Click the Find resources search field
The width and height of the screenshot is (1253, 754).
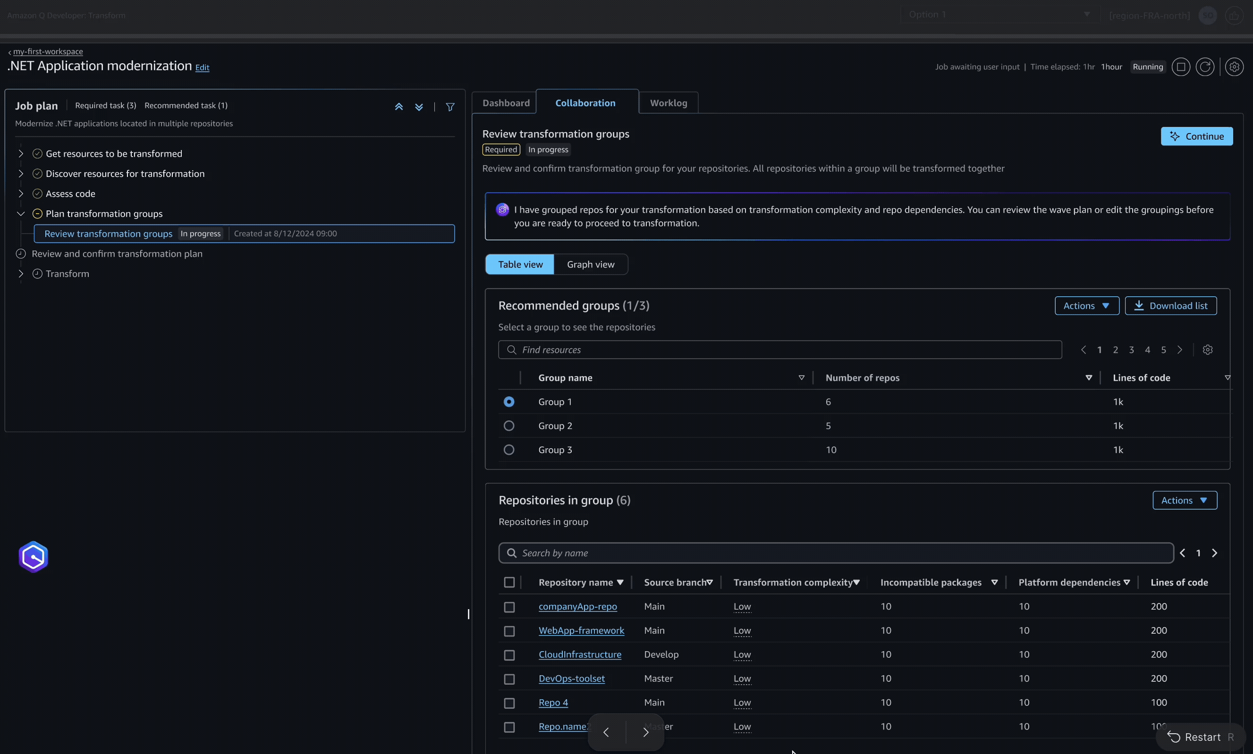pos(780,350)
